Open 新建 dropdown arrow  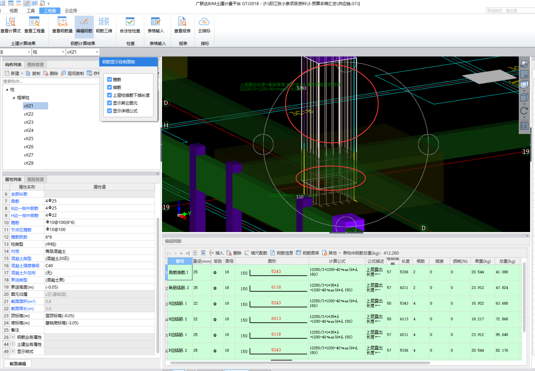coord(22,73)
